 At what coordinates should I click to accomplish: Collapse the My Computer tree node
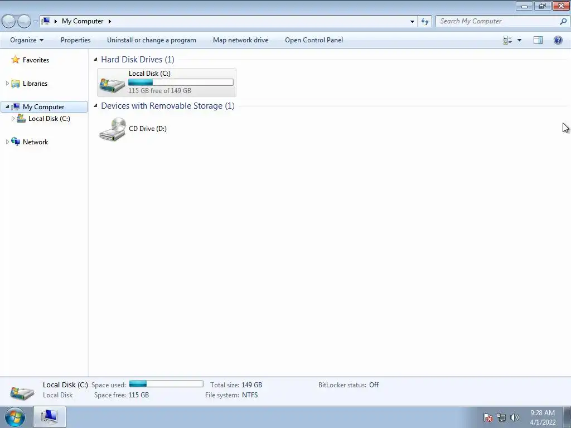7,106
